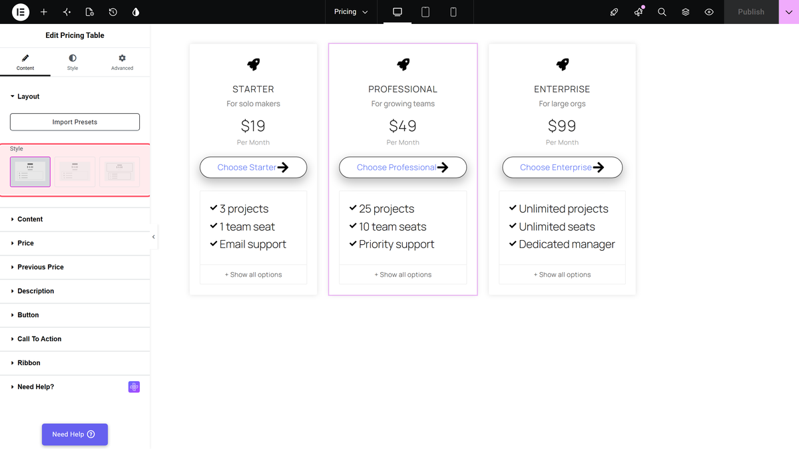The height and width of the screenshot is (449, 799).
Task: Expand the Description section
Action: [x=75, y=291]
